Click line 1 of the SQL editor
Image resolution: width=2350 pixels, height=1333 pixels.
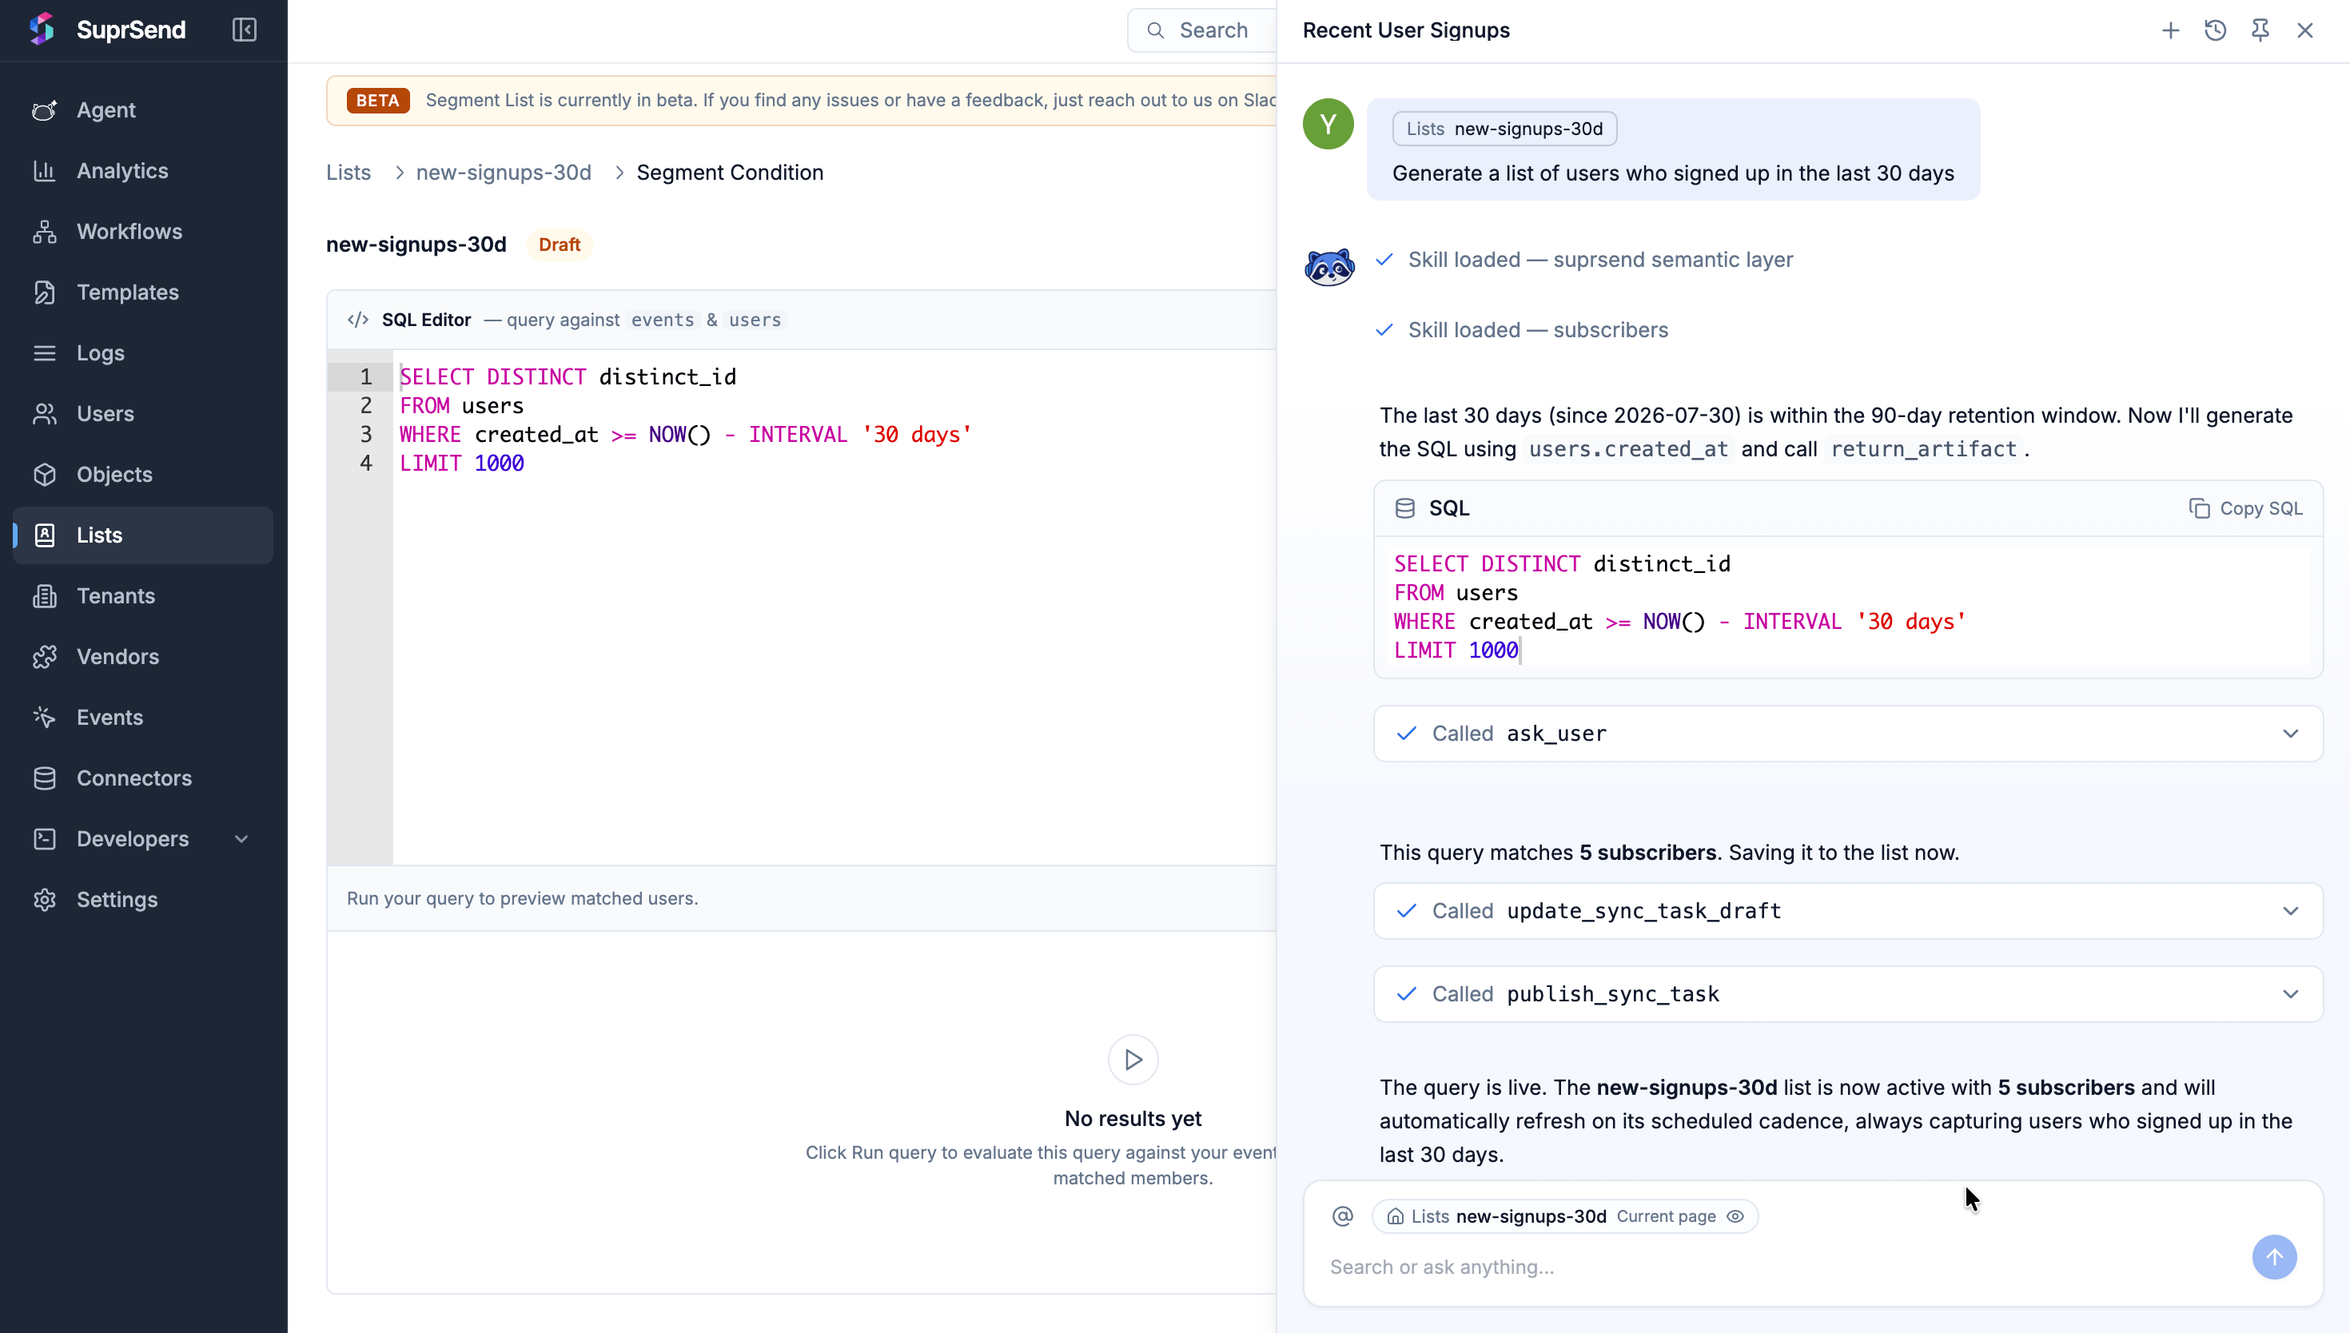pos(833,376)
